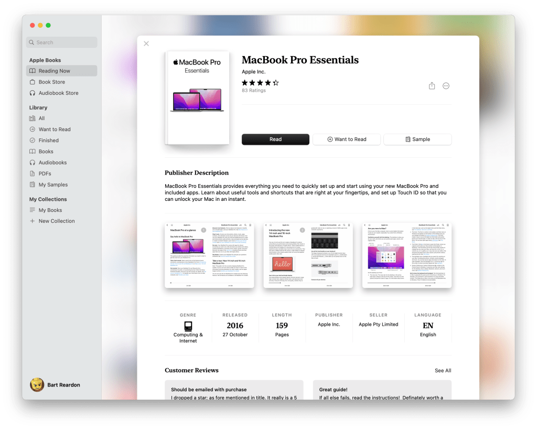Open Audiobooks in the Library

tap(62, 163)
